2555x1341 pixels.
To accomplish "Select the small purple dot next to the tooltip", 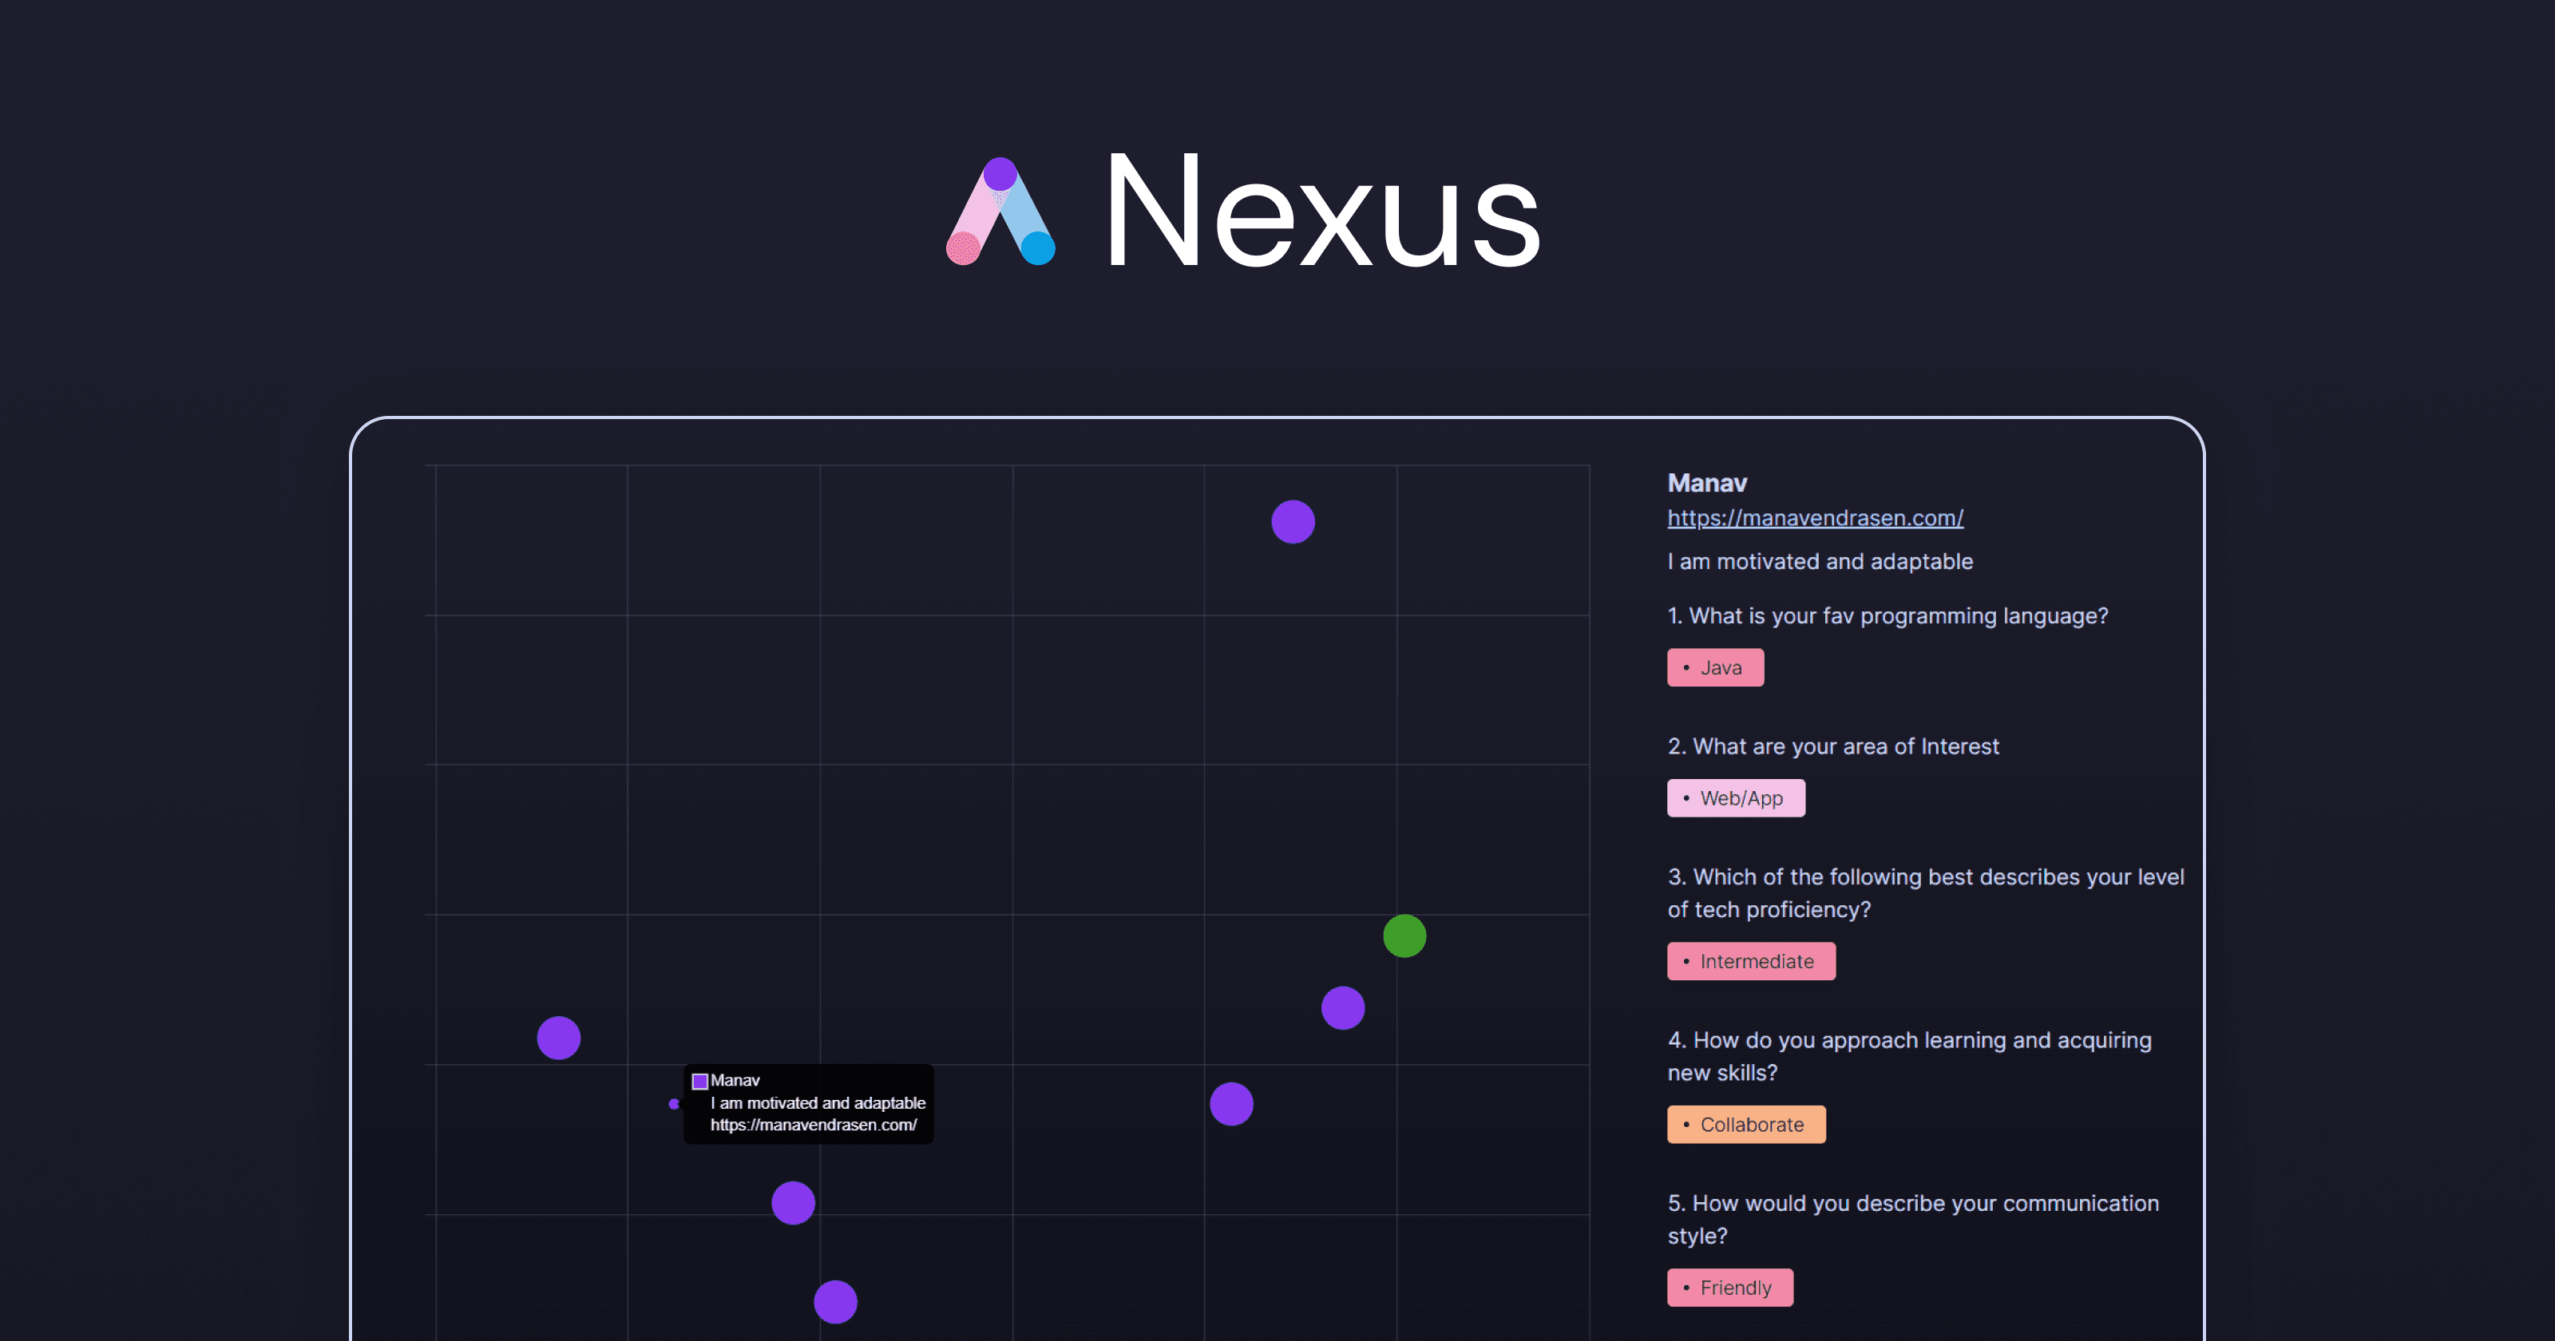I will (x=675, y=1104).
